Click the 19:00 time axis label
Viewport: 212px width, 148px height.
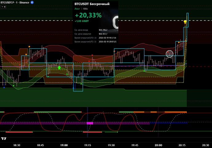pyautogui.click(x=64, y=146)
